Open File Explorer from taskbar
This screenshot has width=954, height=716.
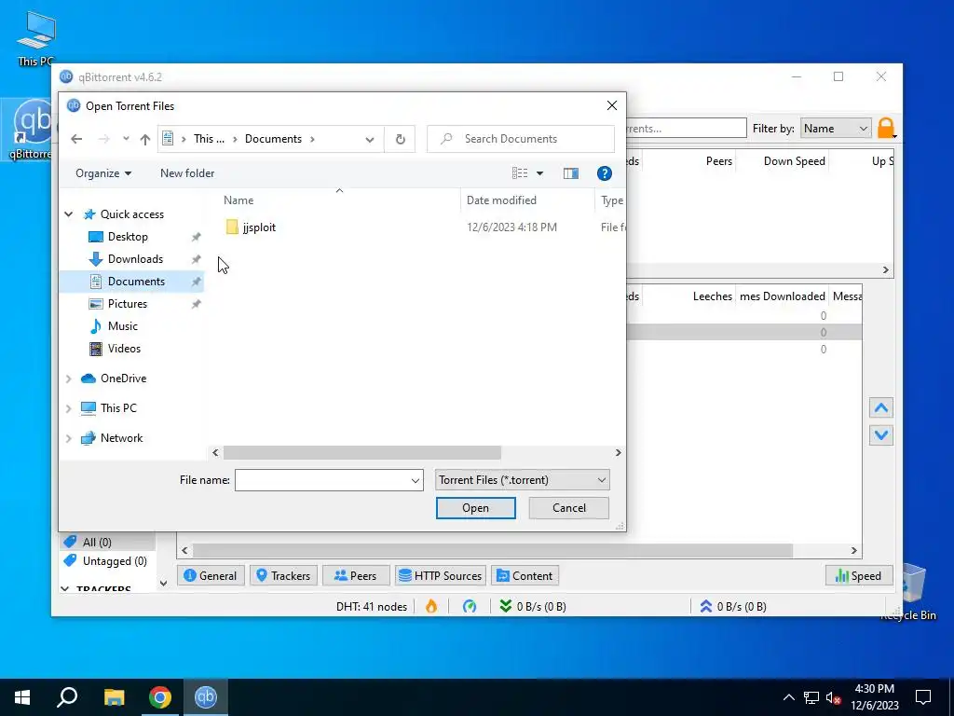tap(114, 697)
